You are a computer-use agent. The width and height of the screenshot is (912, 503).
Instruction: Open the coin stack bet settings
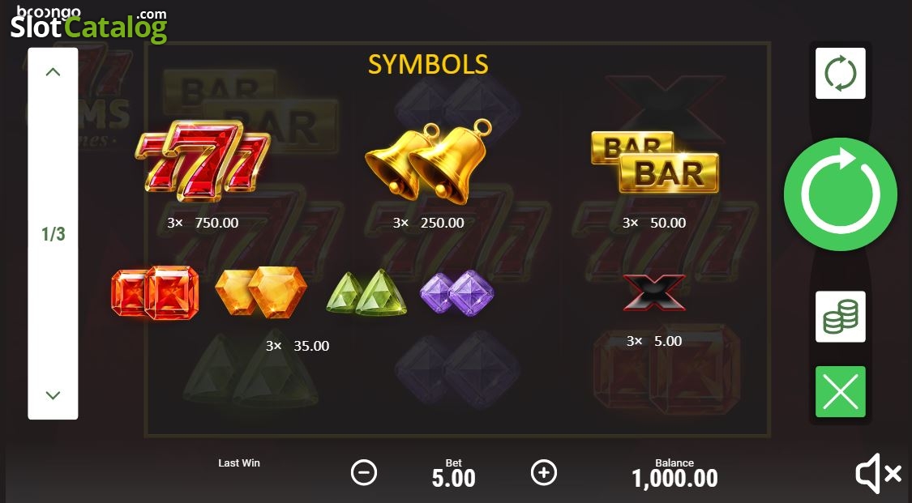[841, 317]
